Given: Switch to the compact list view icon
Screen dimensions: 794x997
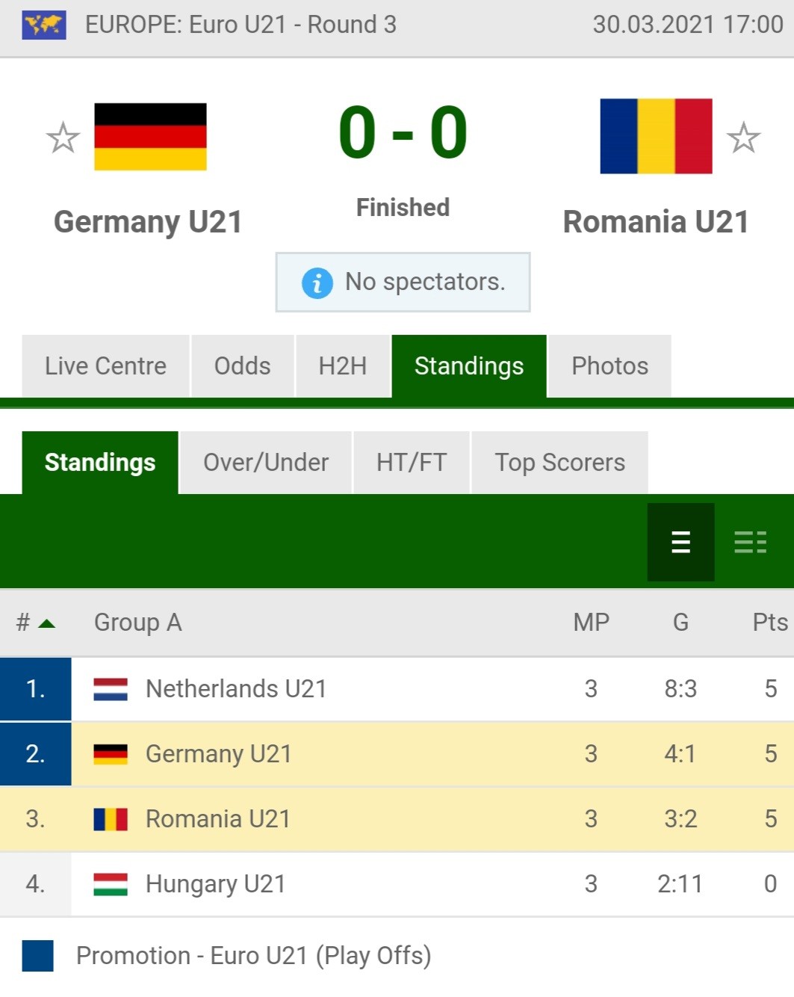Looking at the screenshot, I should click(x=680, y=542).
